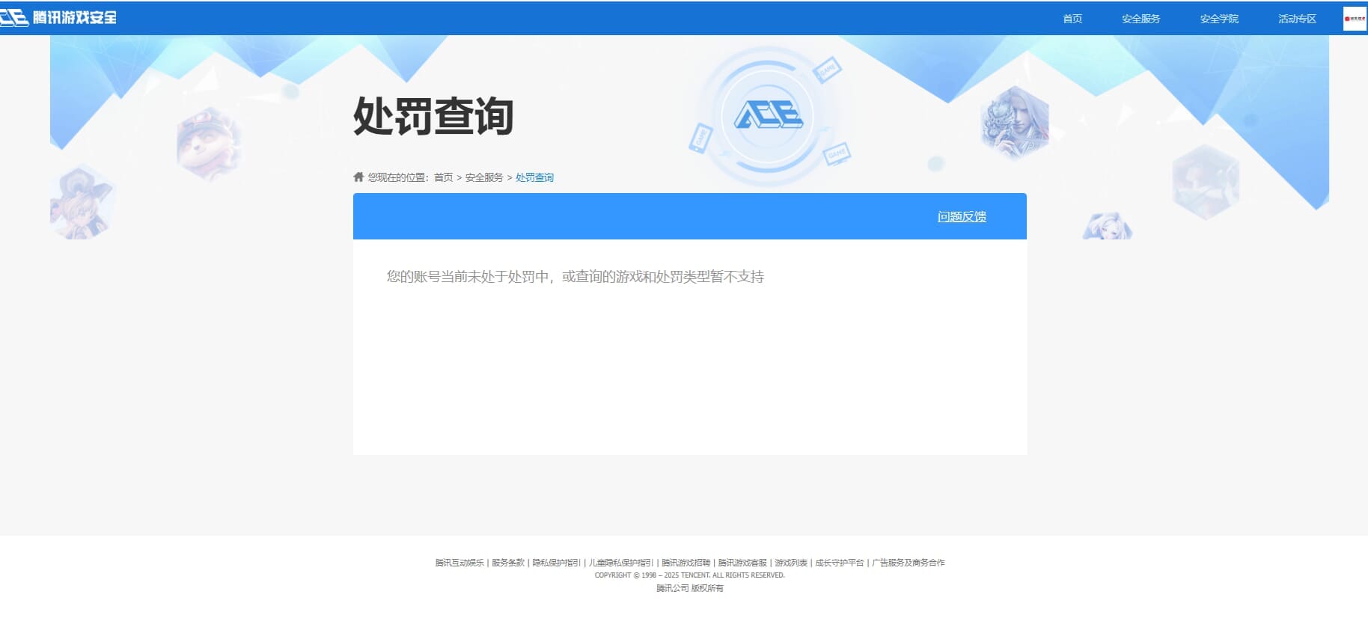Open the 成长守护平台 footer link
The image size is (1368, 636).
click(839, 563)
